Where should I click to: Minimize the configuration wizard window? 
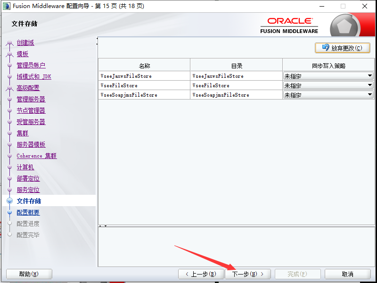click(x=322, y=6)
